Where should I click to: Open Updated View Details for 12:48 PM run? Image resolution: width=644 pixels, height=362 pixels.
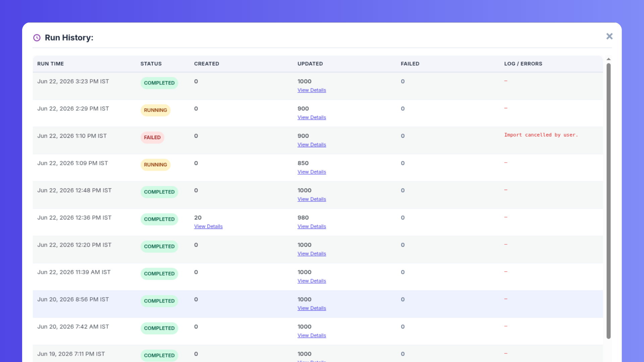[312, 199]
